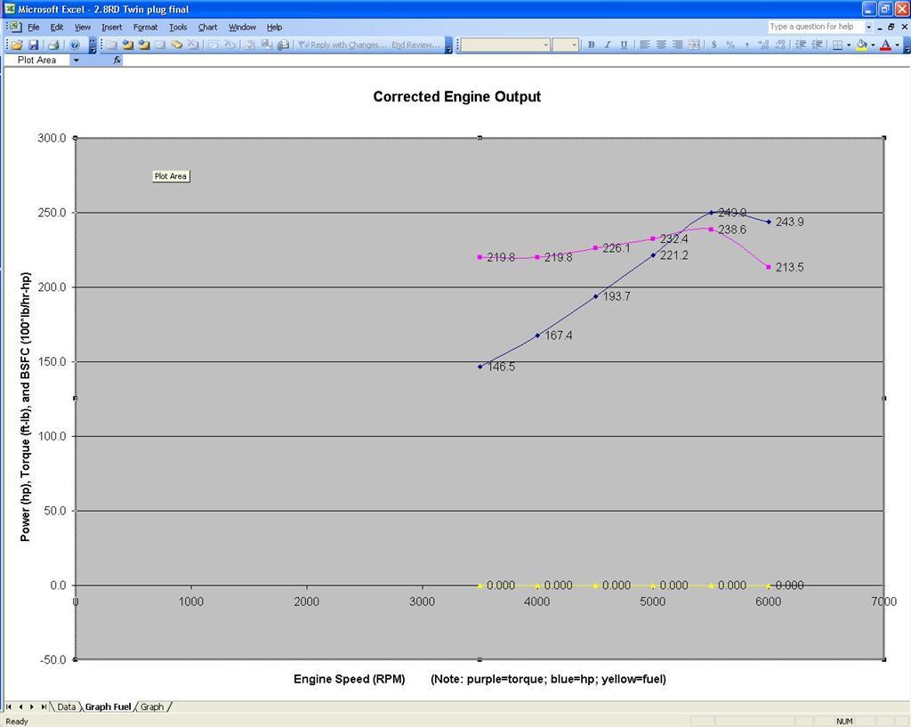Apply Percent Style formatting icon

coord(730,44)
